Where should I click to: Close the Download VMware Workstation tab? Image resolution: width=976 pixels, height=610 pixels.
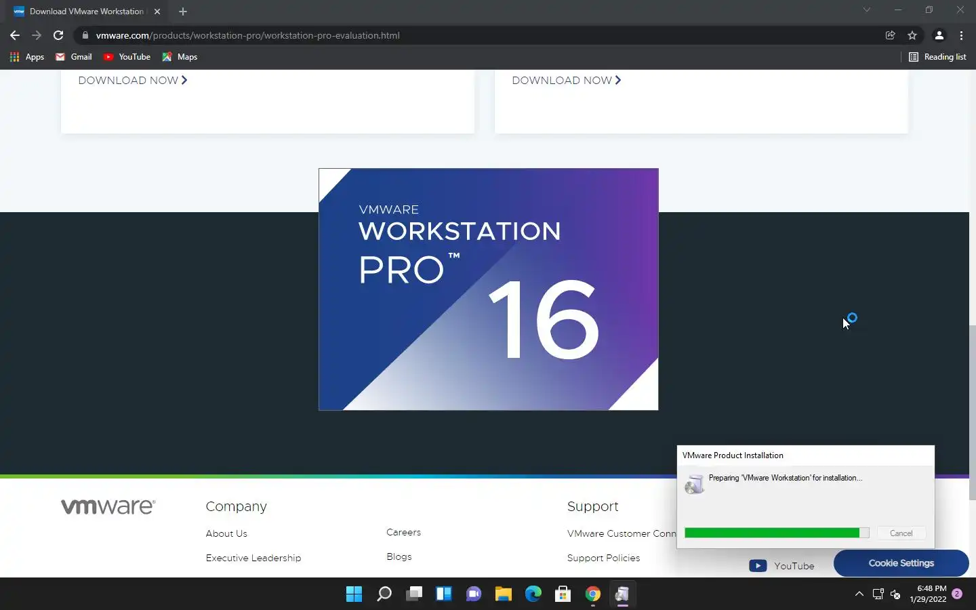click(157, 12)
